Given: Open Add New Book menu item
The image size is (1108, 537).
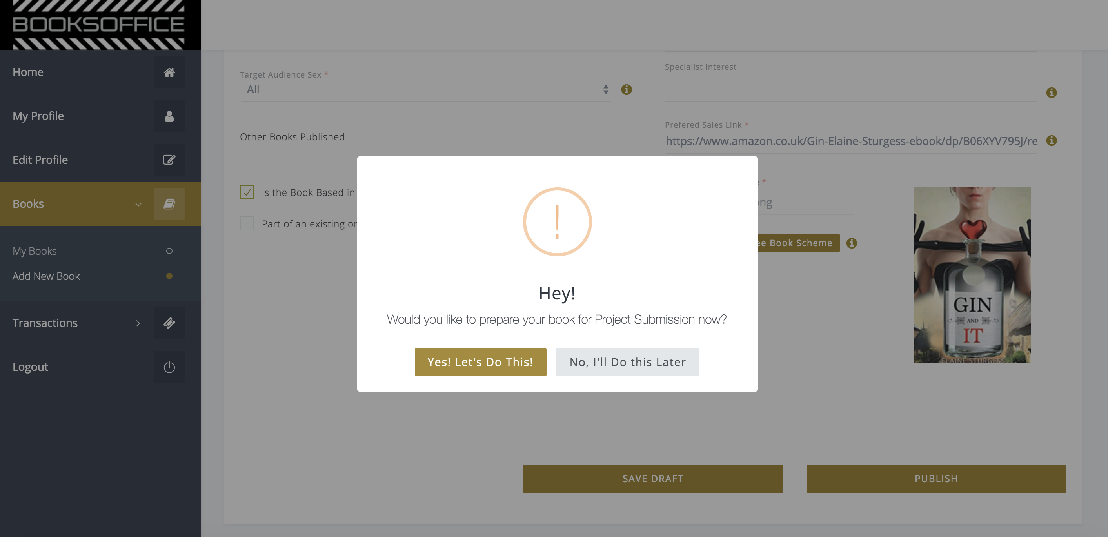Looking at the screenshot, I should (x=46, y=276).
